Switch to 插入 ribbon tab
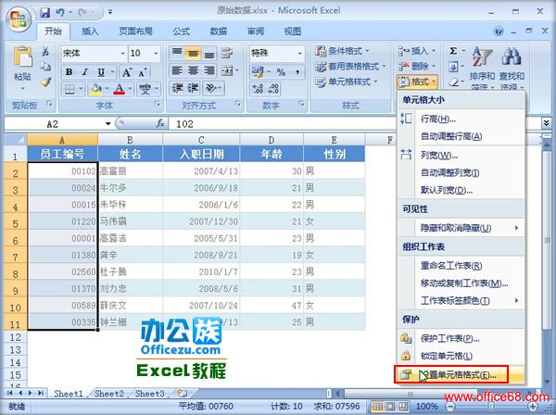Screen dimensions: 556x415 tap(90, 31)
